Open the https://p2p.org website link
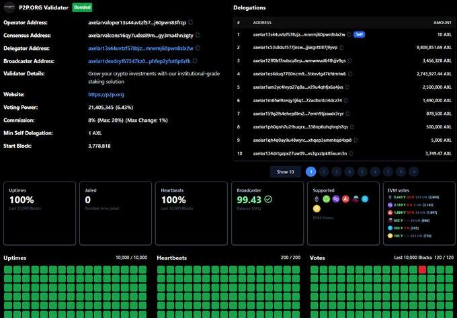Viewport: 457px width, 318px height. 106,94
